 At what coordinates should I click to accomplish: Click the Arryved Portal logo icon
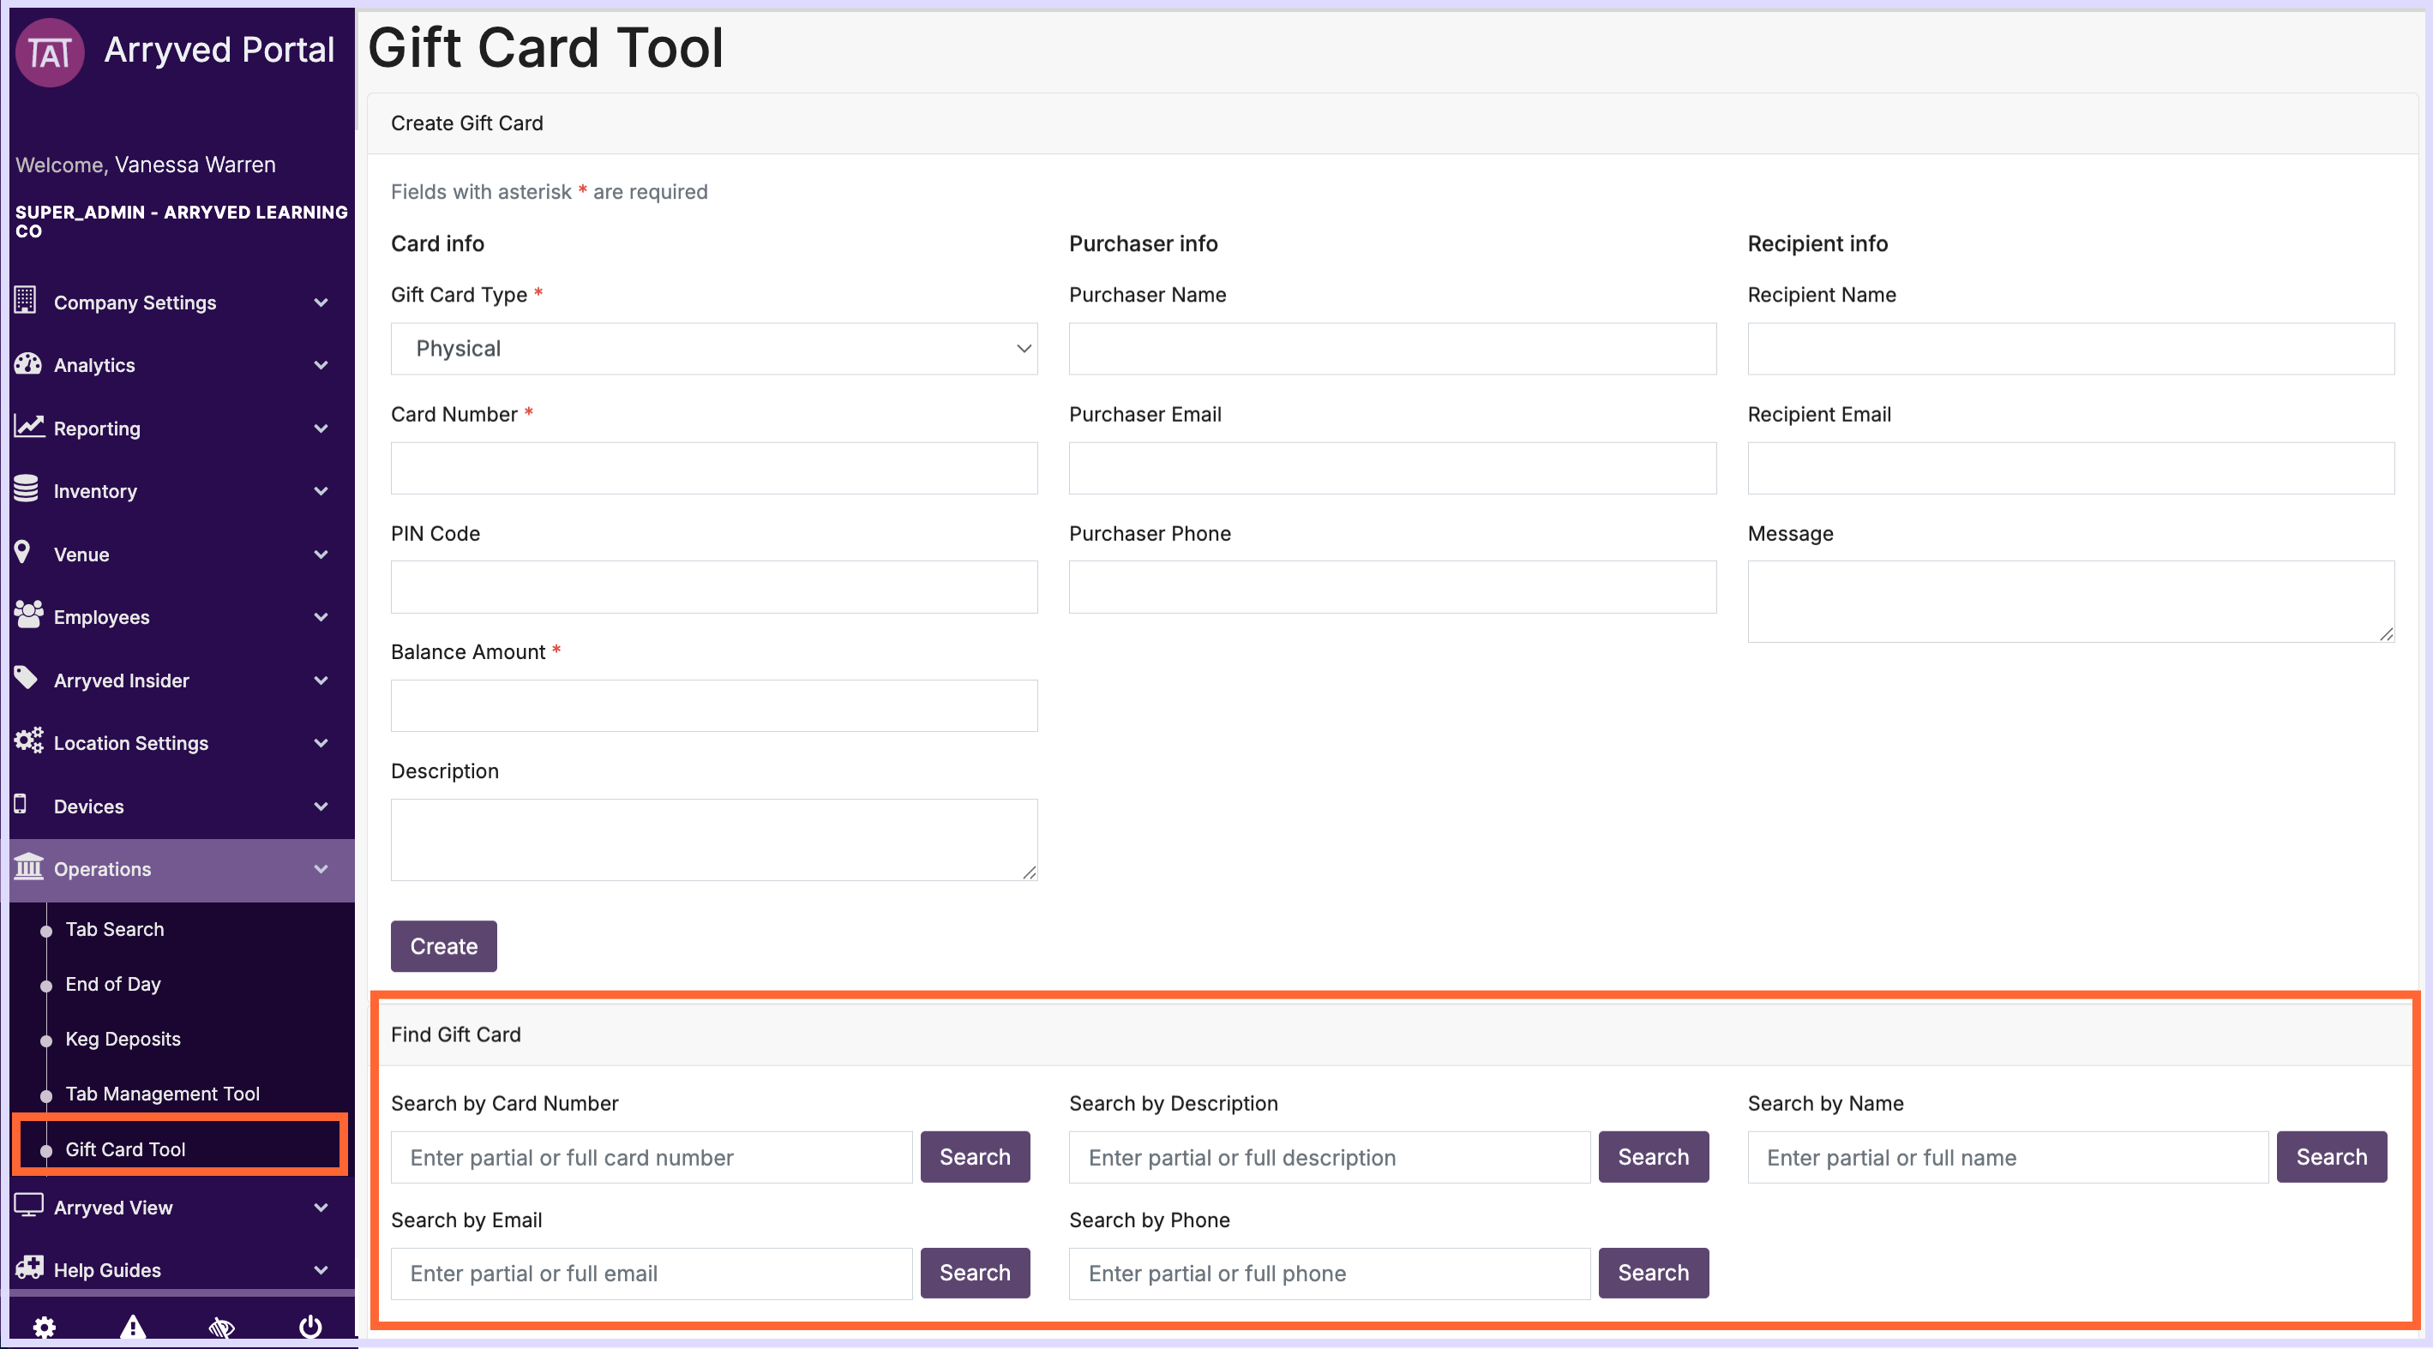pos(50,53)
